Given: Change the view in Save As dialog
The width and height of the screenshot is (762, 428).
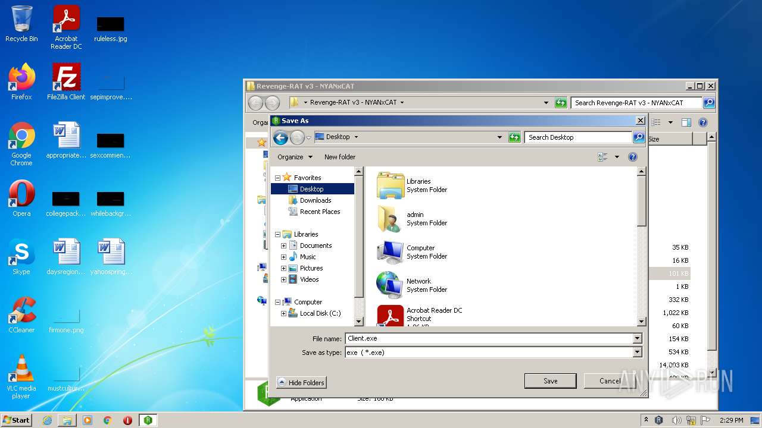Looking at the screenshot, I should tap(602, 157).
